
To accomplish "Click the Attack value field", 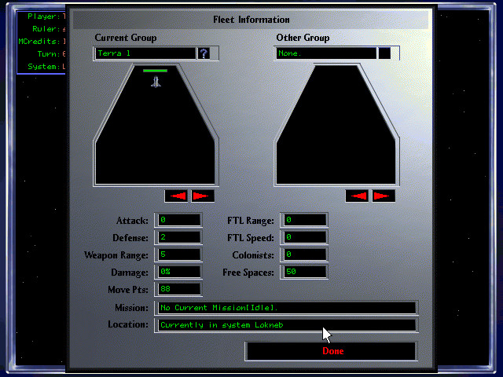I will pos(178,220).
